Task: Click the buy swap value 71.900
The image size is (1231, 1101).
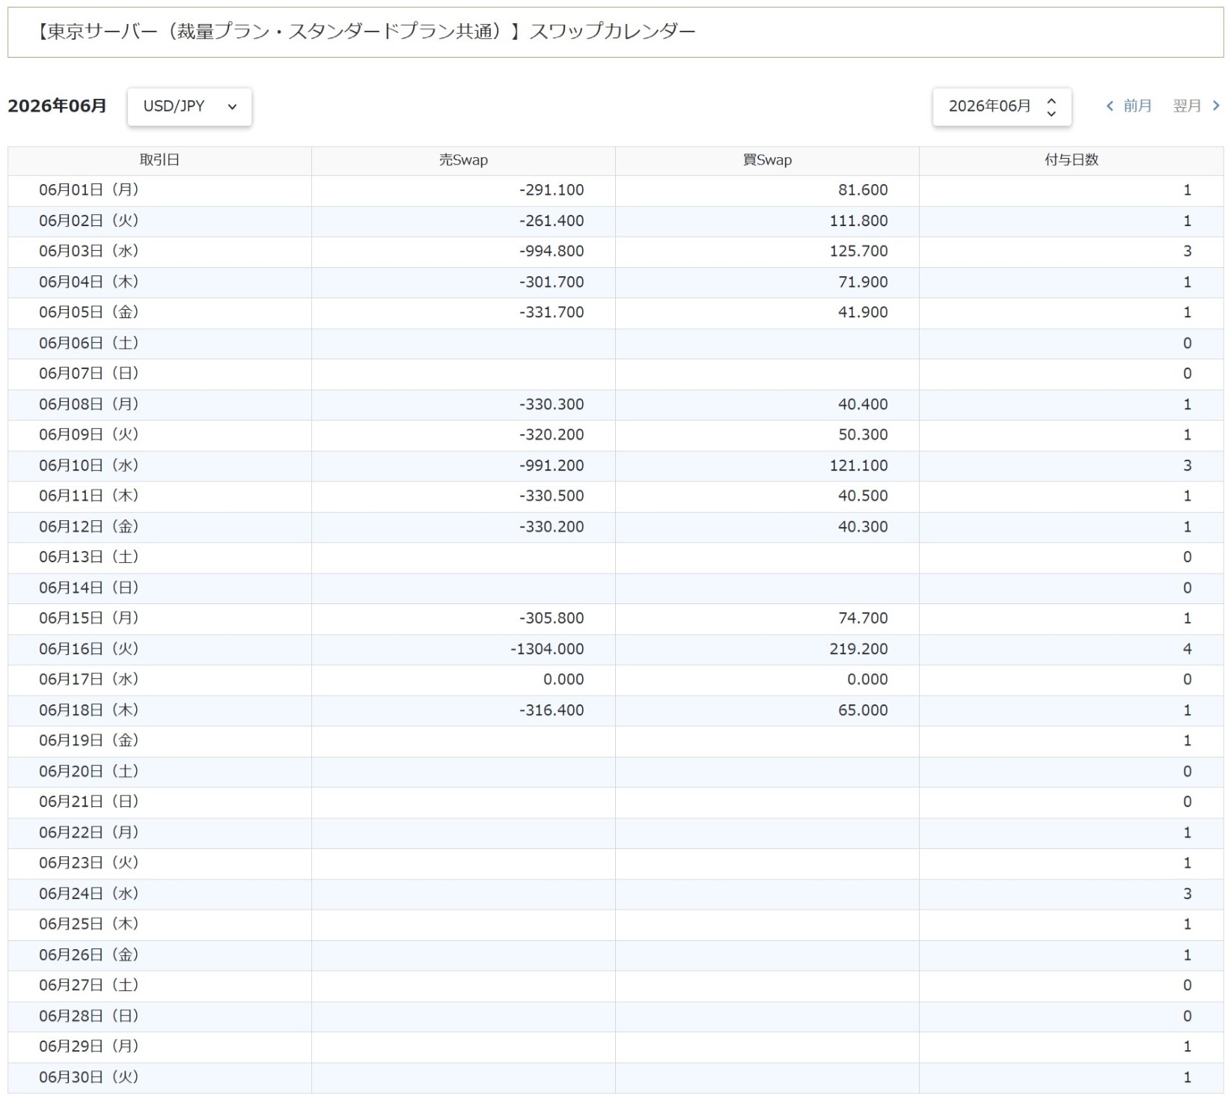Action: click(x=863, y=282)
